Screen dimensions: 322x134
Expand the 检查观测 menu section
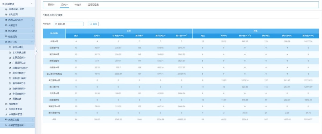click(32, 37)
